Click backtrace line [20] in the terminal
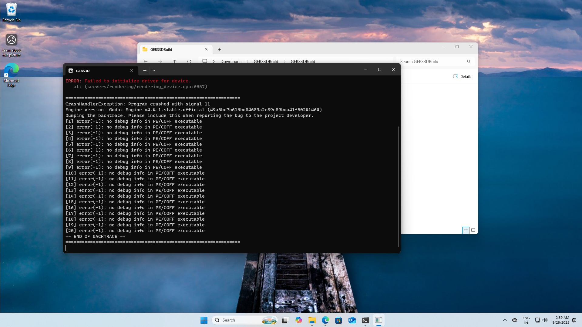Image resolution: width=582 pixels, height=327 pixels. 135,231
